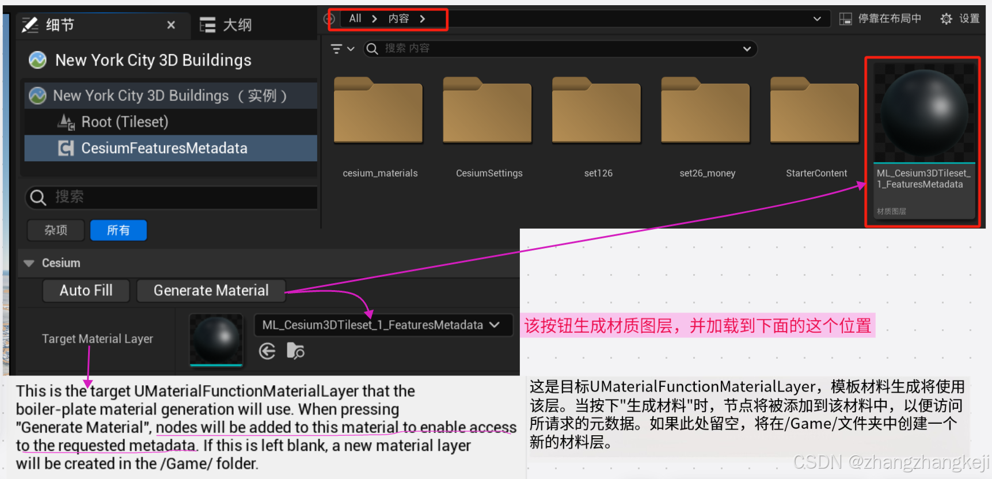Image resolution: width=992 pixels, height=479 pixels.
Task: Select CesiumFeaturesMetadata component
Action: [x=170, y=148]
